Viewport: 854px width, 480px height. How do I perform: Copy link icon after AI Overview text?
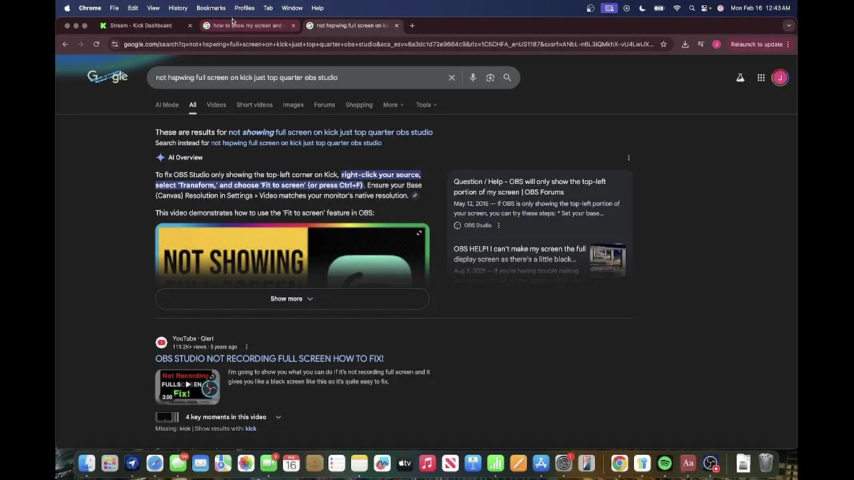414,196
